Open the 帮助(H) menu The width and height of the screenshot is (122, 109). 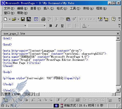22,13
